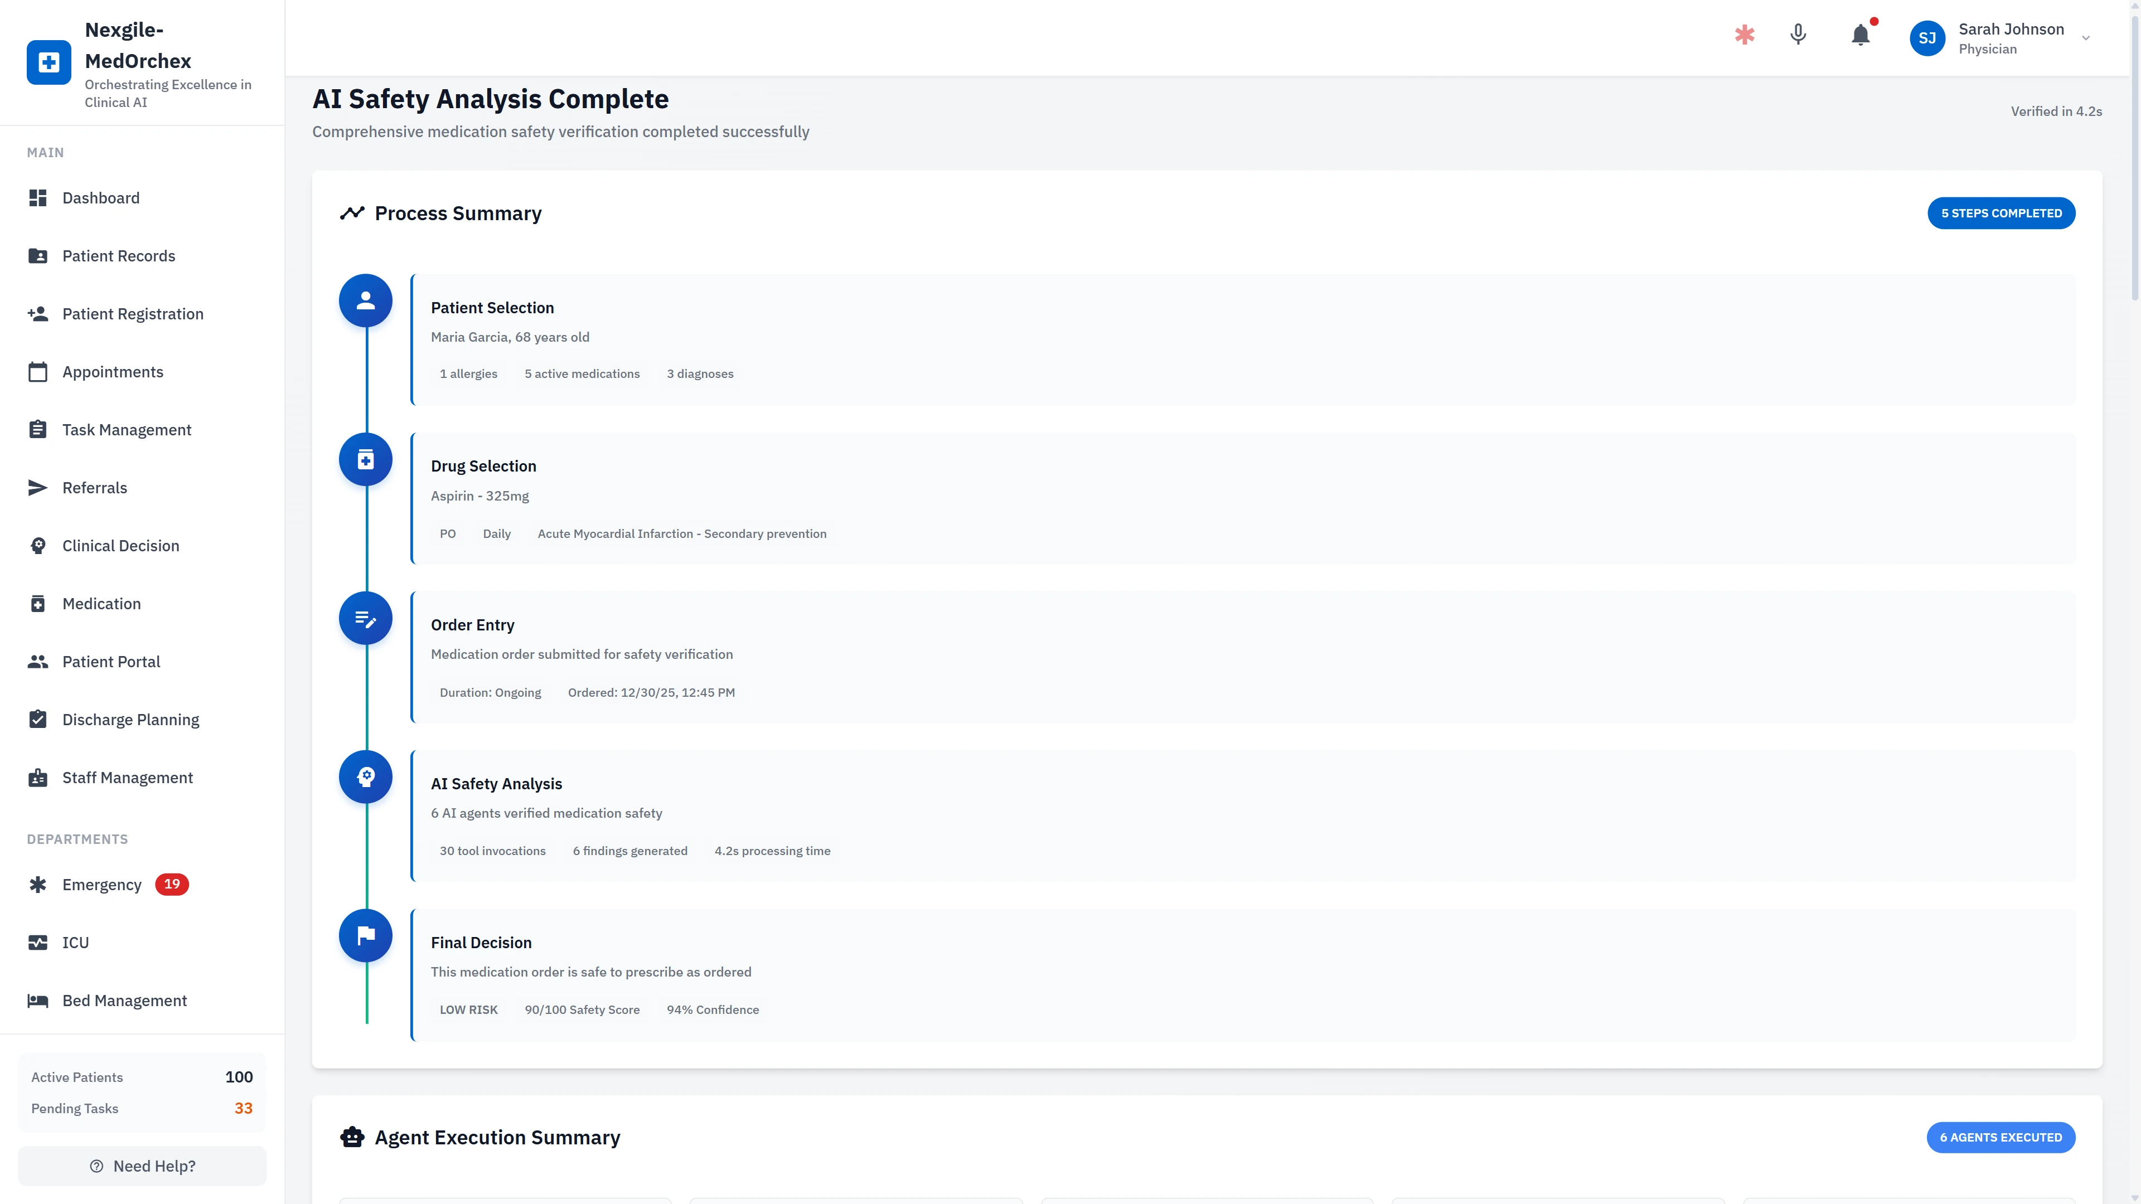Expand the Sarah Johnson user menu
2141x1204 pixels.
click(2085, 38)
